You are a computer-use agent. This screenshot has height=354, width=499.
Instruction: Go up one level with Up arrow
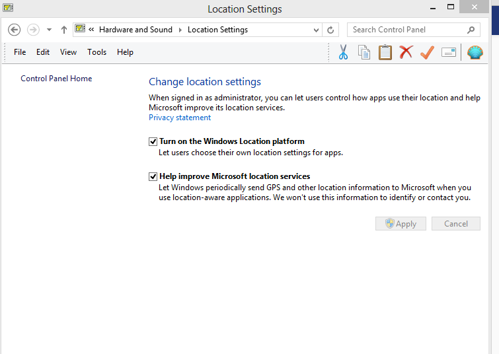[64, 30]
